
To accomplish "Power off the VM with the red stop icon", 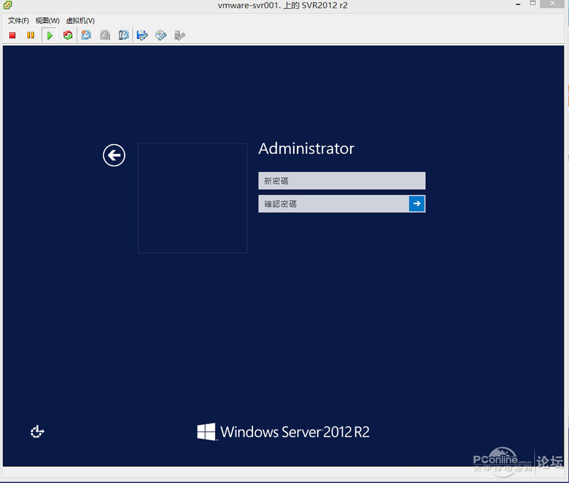I will click(x=12, y=35).
